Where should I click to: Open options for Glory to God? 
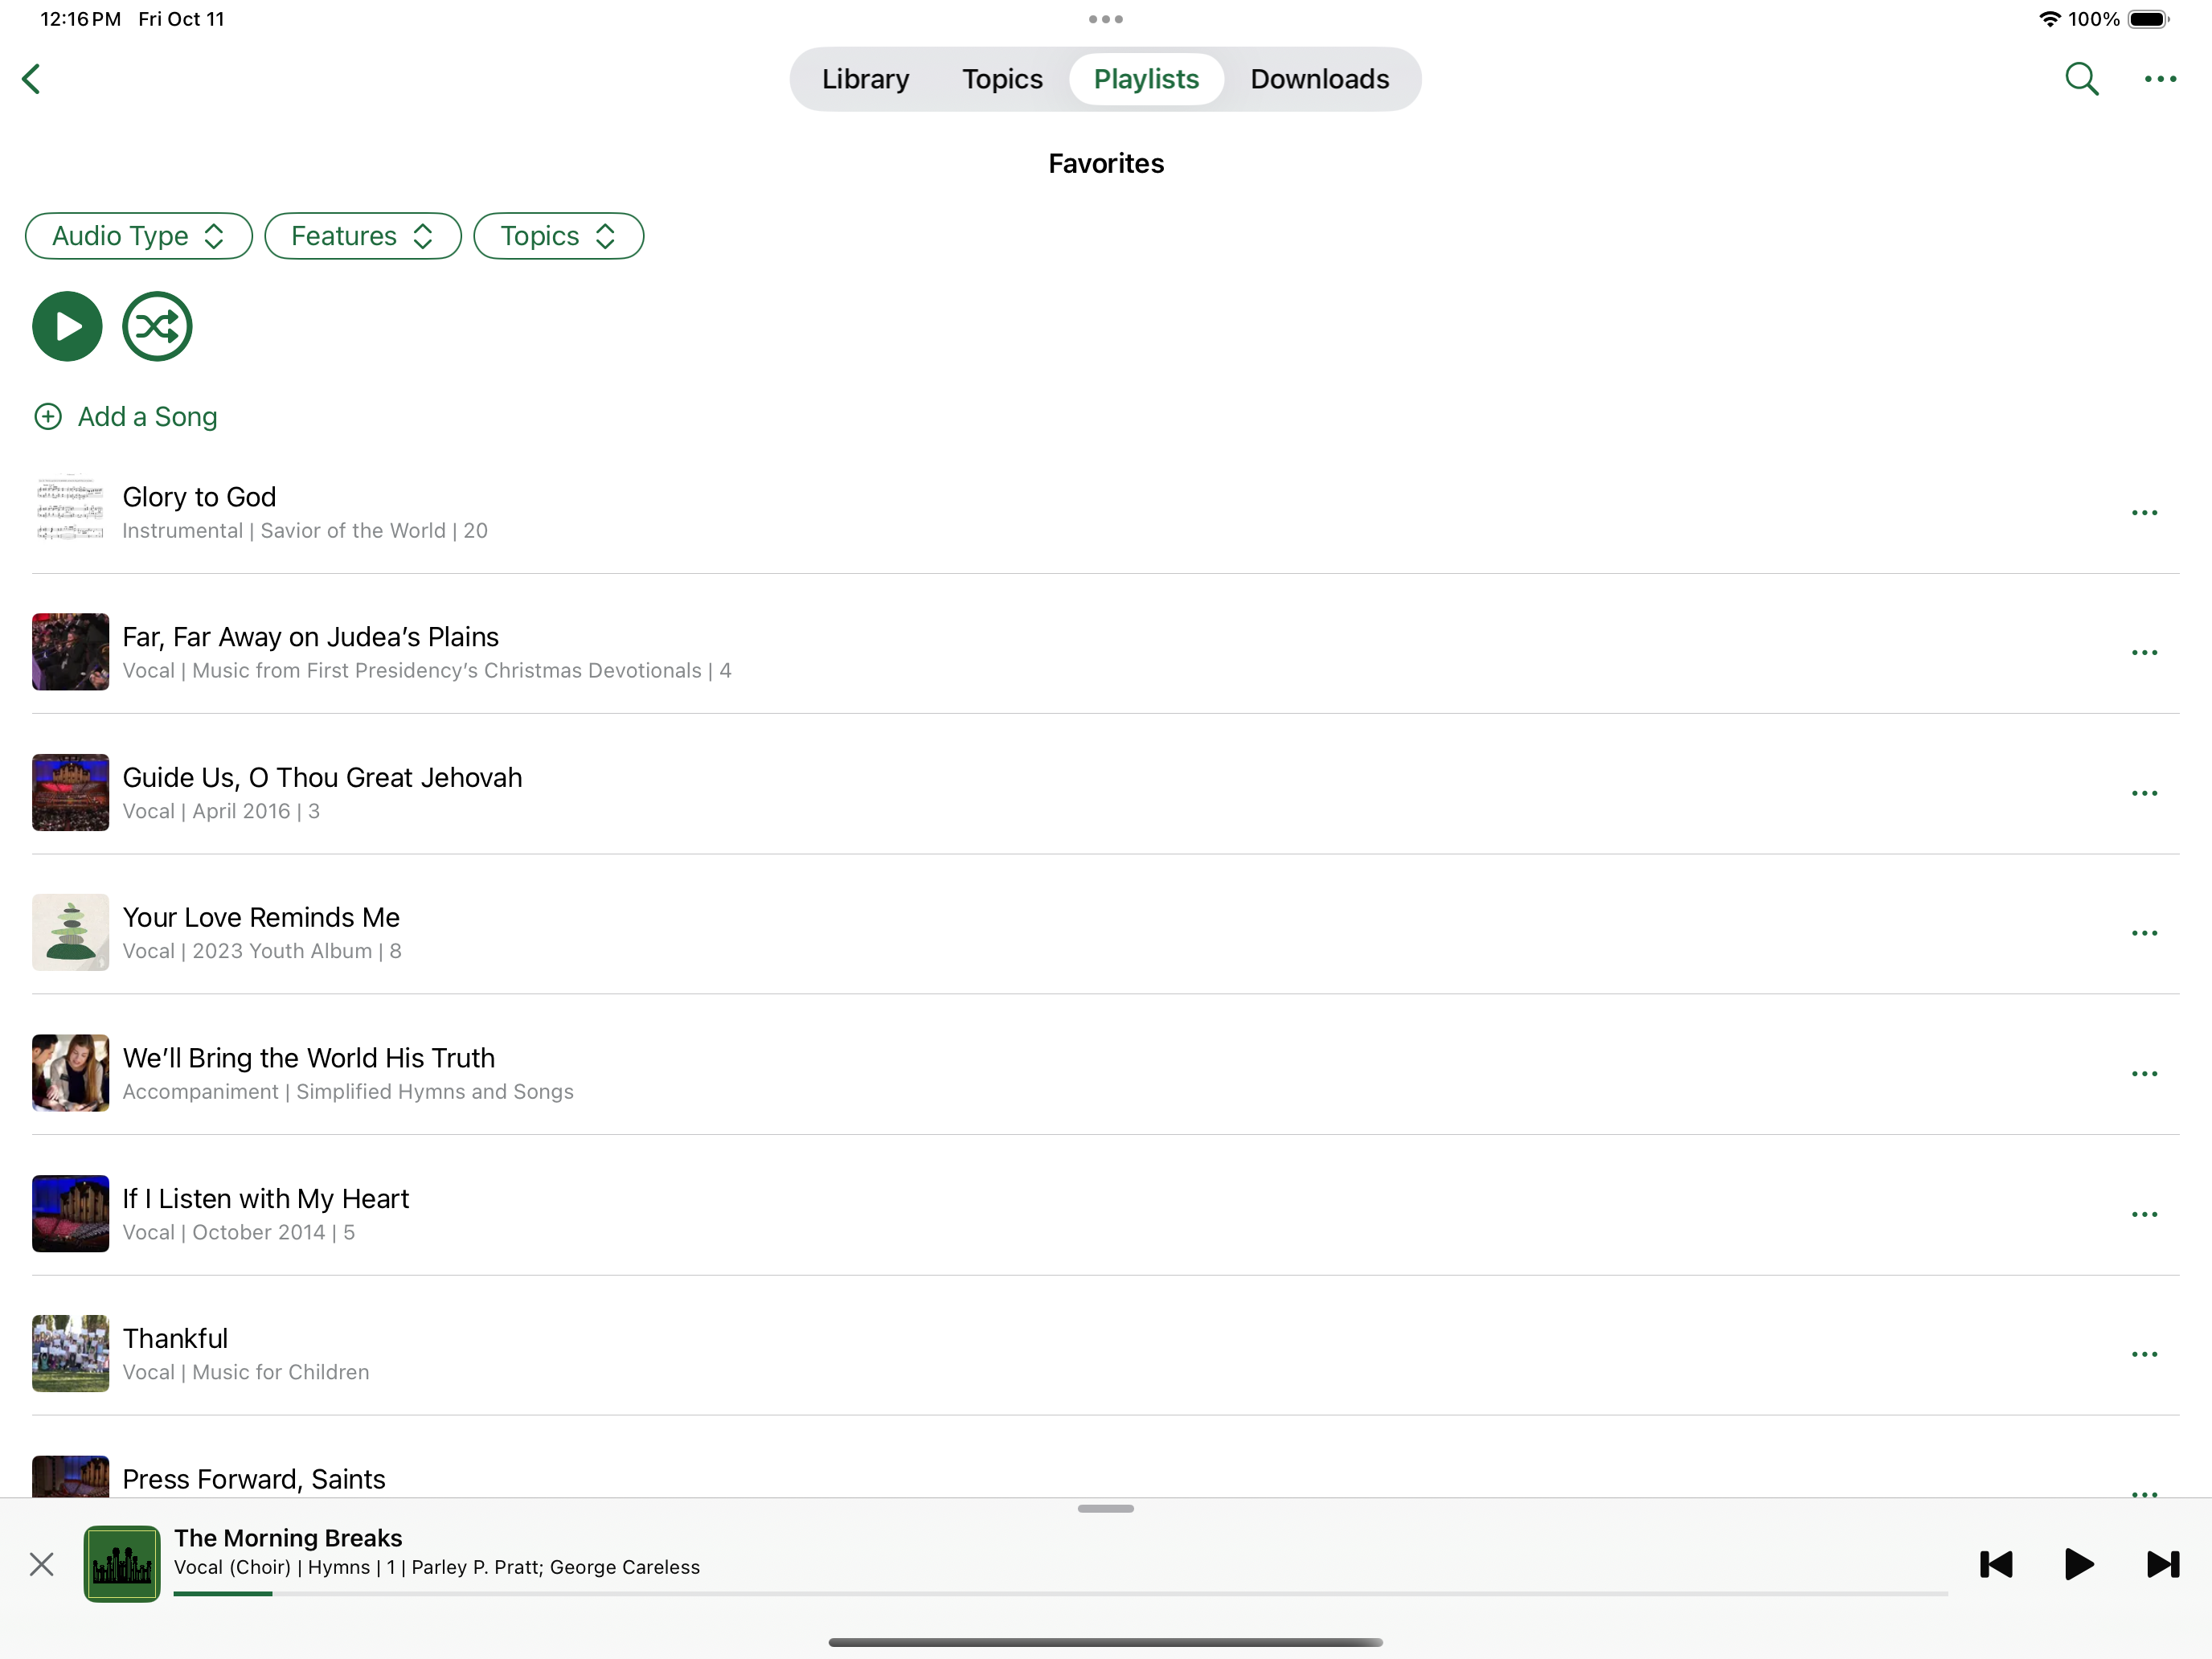2144,513
